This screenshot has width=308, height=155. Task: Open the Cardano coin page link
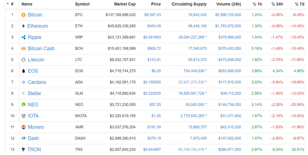37,82
